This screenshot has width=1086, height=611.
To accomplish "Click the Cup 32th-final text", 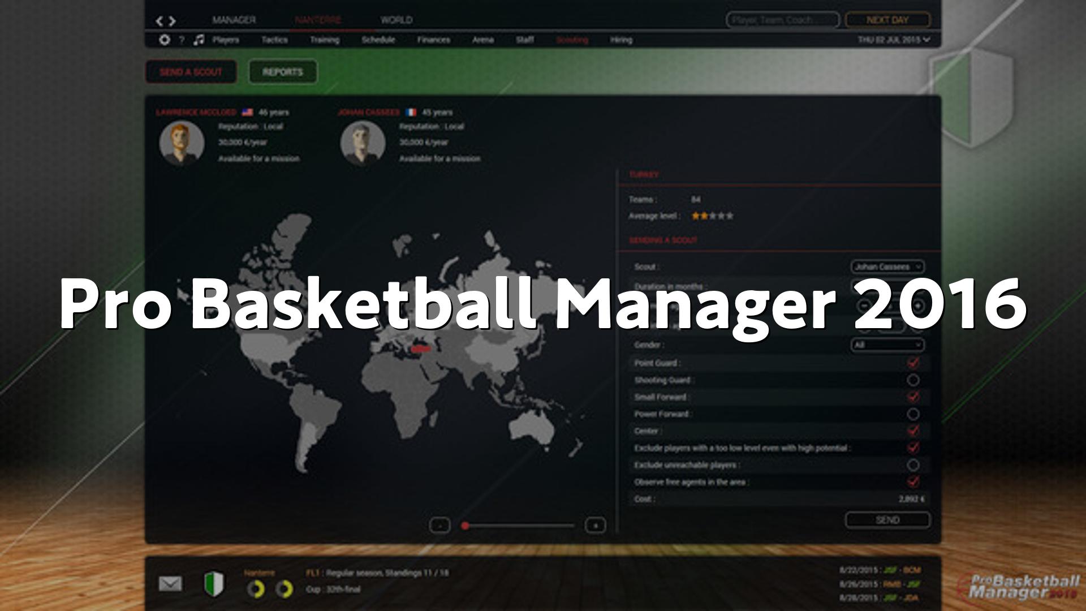I will [333, 589].
